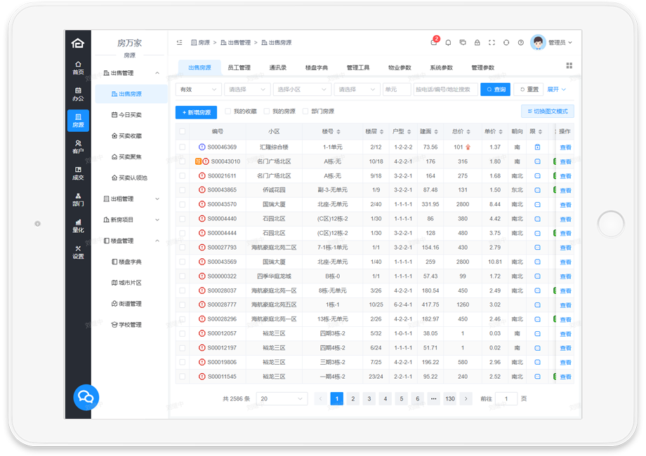The image size is (646, 456).
Task: Open 成交 in the dark sidebar
Action: pos(78,173)
